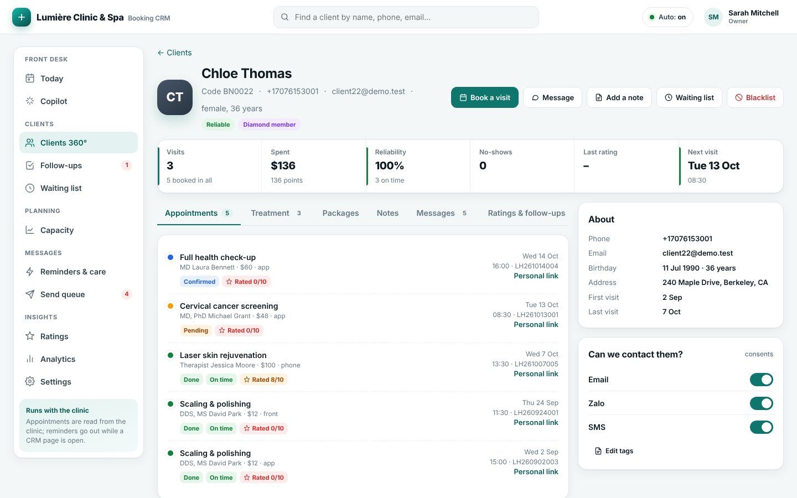Open Analytics in sidebar
This screenshot has height=498, width=797.
click(79, 359)
